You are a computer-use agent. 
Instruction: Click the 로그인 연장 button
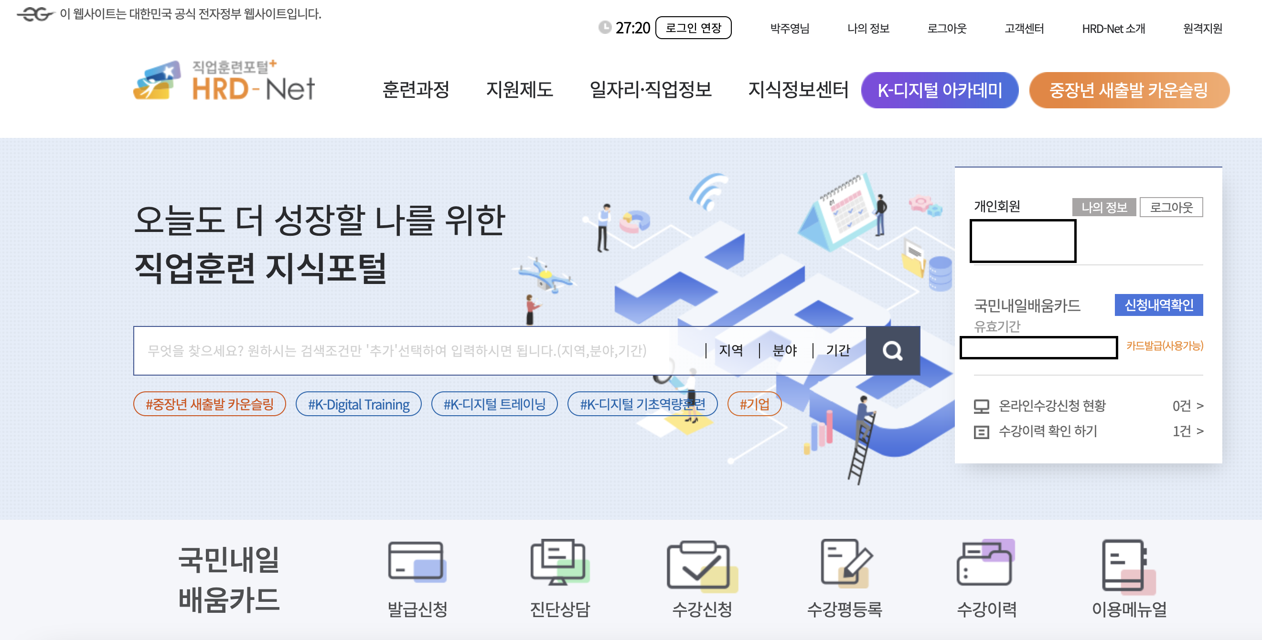coord(694,28)
